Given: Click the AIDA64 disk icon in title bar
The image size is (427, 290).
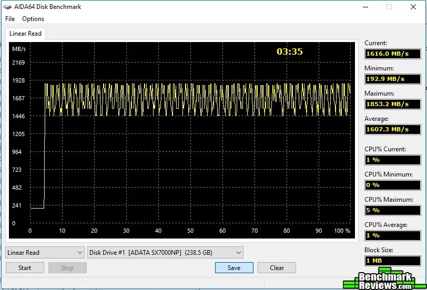Looking at the screenshot, I should (7, 7).
